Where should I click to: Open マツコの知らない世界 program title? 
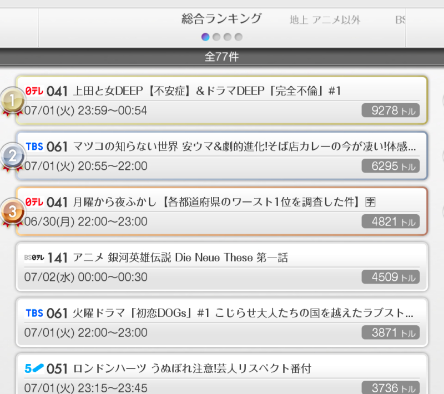tap(244, 147)
